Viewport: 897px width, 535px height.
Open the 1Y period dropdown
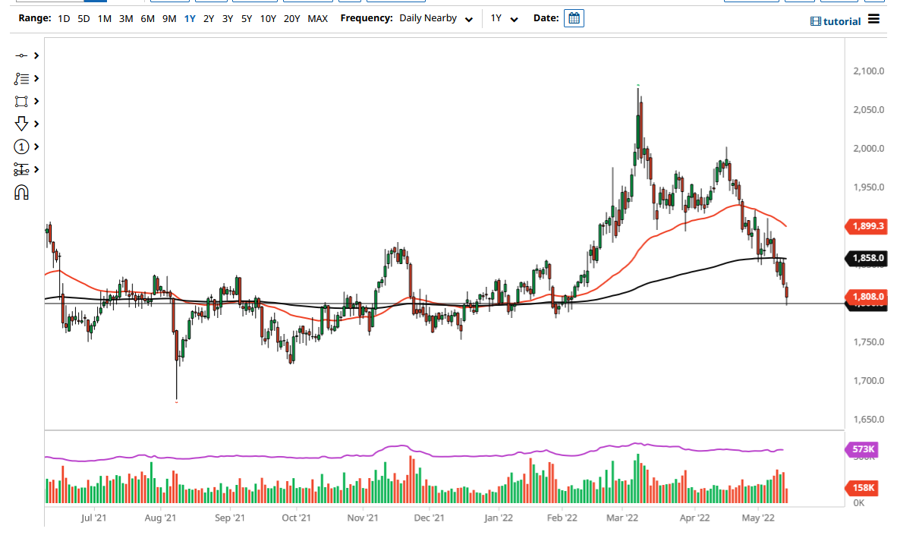pyautogui.click(x=504, y=18)
